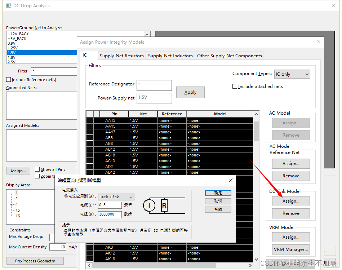Toggle the Zoom to checkbox

[37, 176]
